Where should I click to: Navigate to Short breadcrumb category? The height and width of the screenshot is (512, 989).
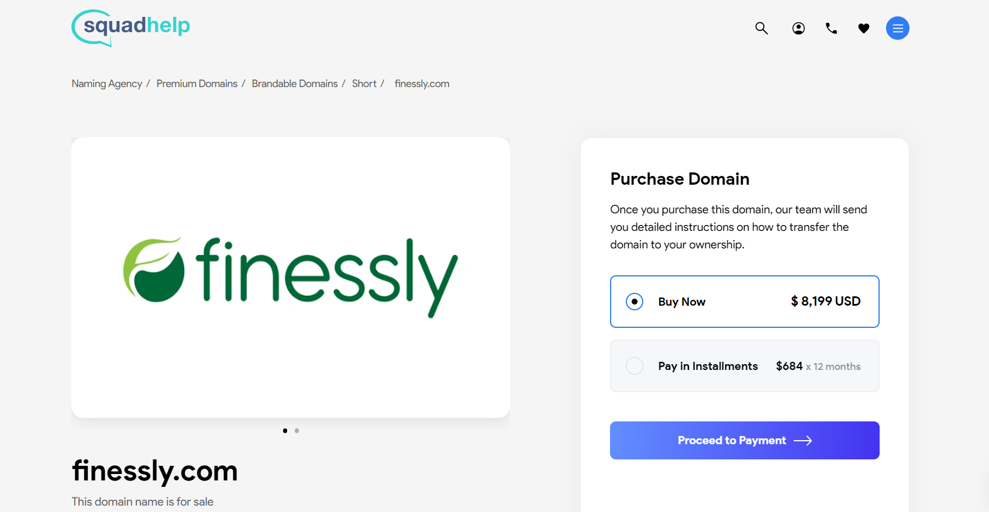pos(364,84)
